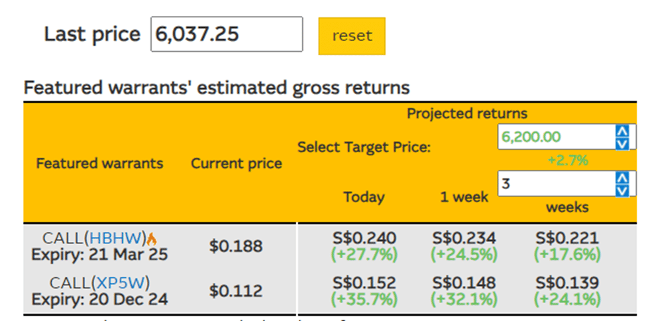Click the weeks number field showing 3
This screenshot has height=321, width=646.
point(555,184)
